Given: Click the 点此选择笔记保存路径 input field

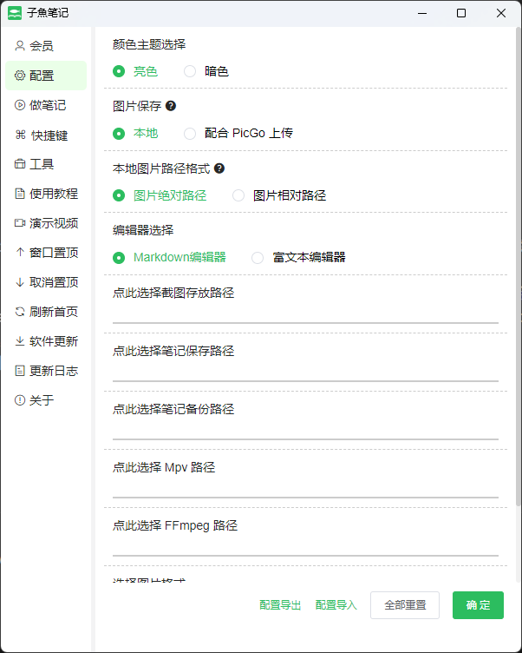Looking at the screenshot, I should pos(305,372).
